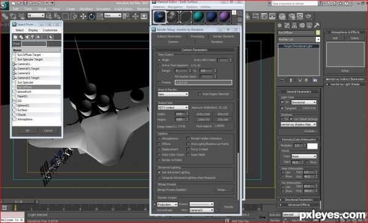Uncheck Use Advanced Lighting
The image size is (368, 223).
[x=159, y=173]
